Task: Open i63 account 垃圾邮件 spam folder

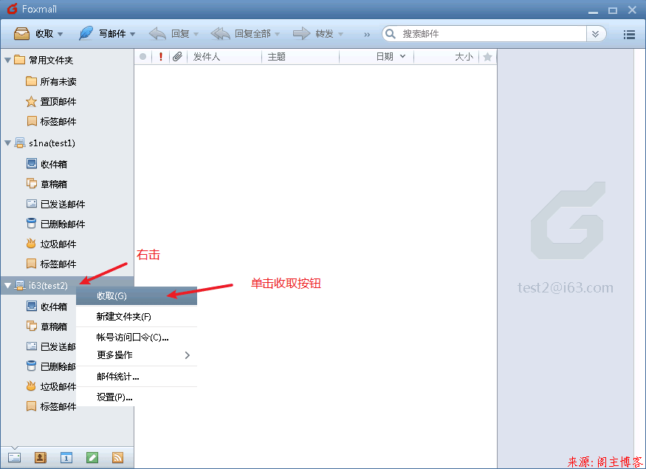Action: click(x=51, y=386)
